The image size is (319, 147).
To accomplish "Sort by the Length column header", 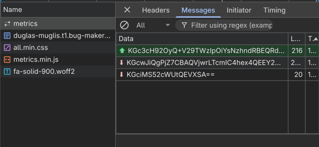I will click(x=297, y=39).
